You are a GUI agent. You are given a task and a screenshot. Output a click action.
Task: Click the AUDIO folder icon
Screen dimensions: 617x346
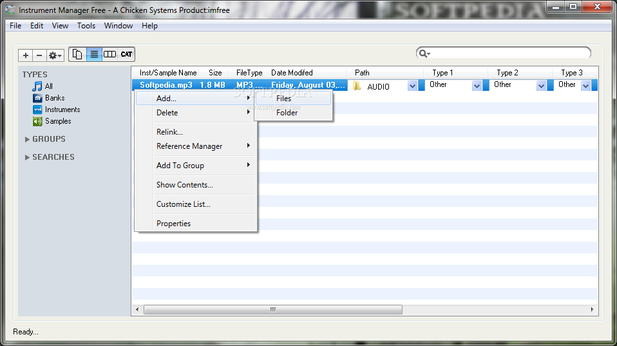click(357, 86)
